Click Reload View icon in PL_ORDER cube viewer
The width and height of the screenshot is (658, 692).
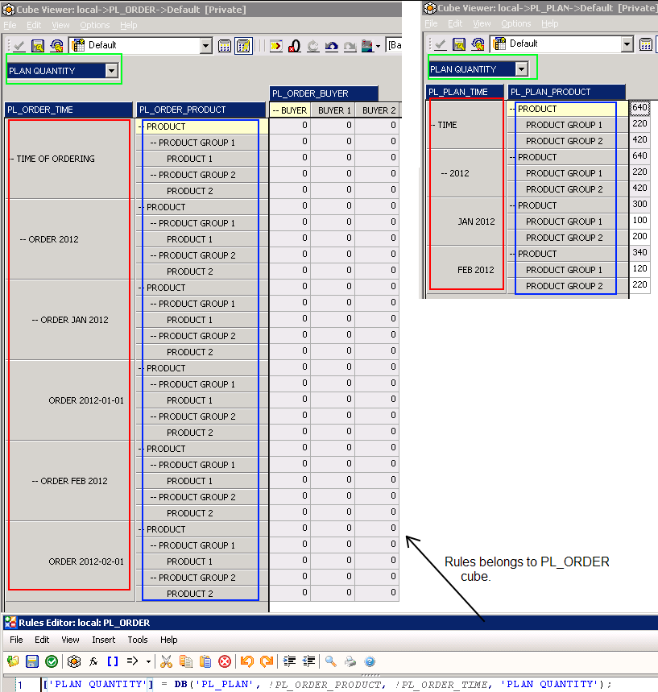click(x=56, y=45)
